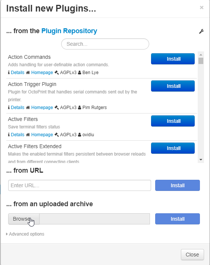The image size is (210, 265).
Task: Install the Active Filters plugin
Action: point(173,121)
